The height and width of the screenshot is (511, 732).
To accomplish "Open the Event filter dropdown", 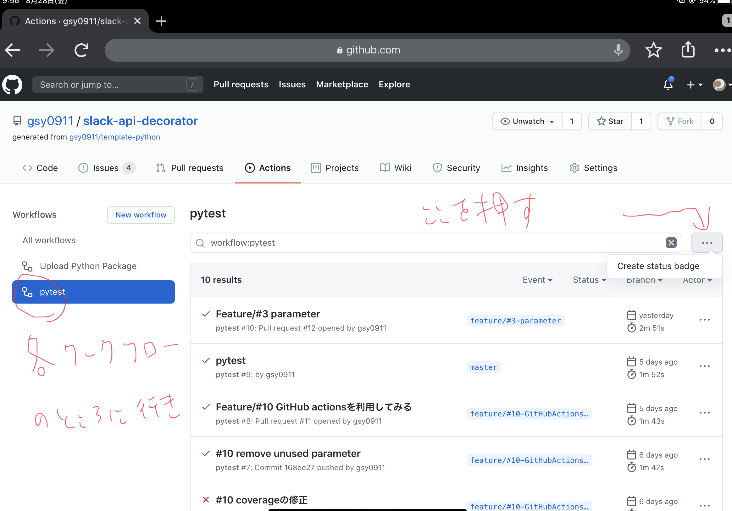I will pos(537,280).
